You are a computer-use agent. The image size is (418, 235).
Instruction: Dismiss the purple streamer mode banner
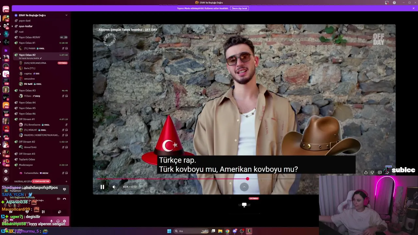[413, 8]
